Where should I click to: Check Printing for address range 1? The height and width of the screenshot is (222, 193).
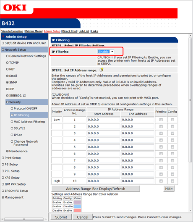[161, 120]
